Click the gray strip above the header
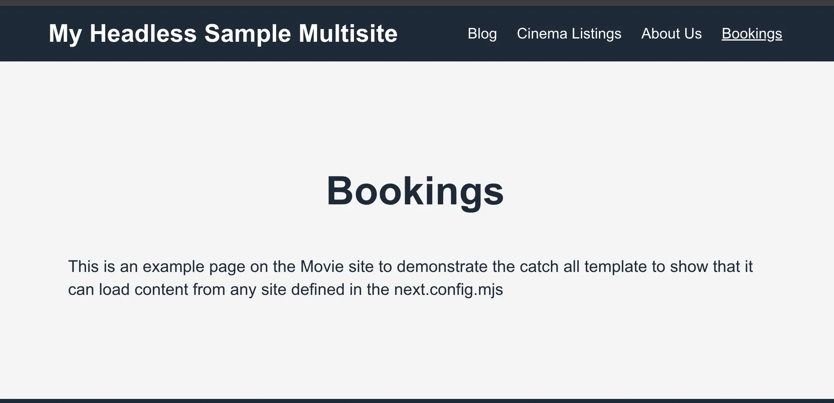 point(417,2)
